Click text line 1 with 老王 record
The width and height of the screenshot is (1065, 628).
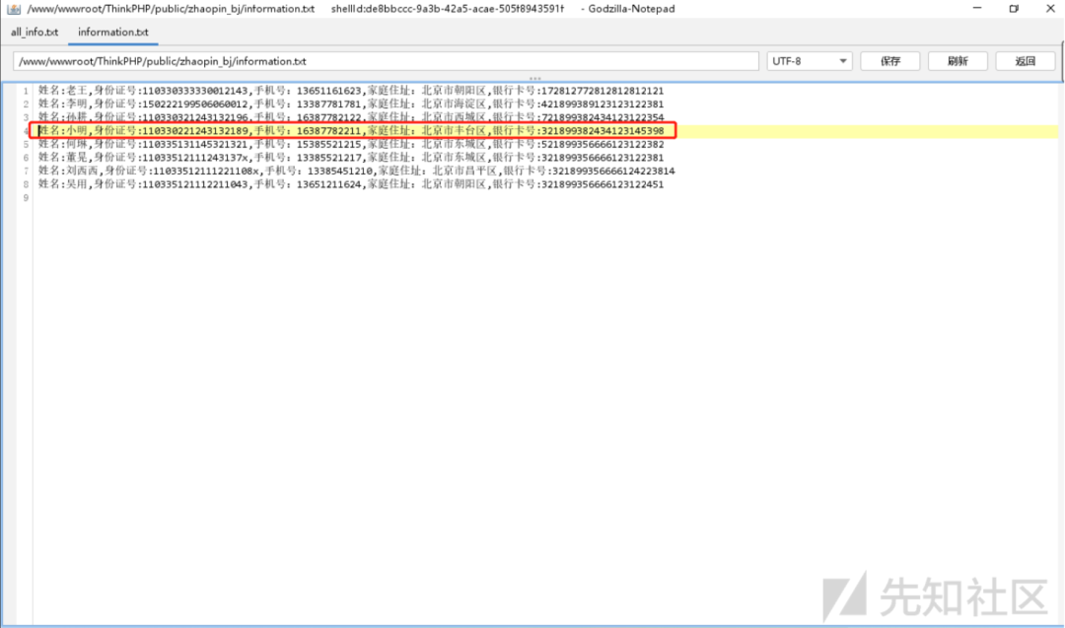click(x=350, y=91)
